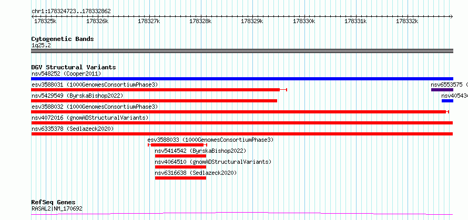Click the 178327k ruler tick label
Screen dimensions: 468x220
point(149,21)
